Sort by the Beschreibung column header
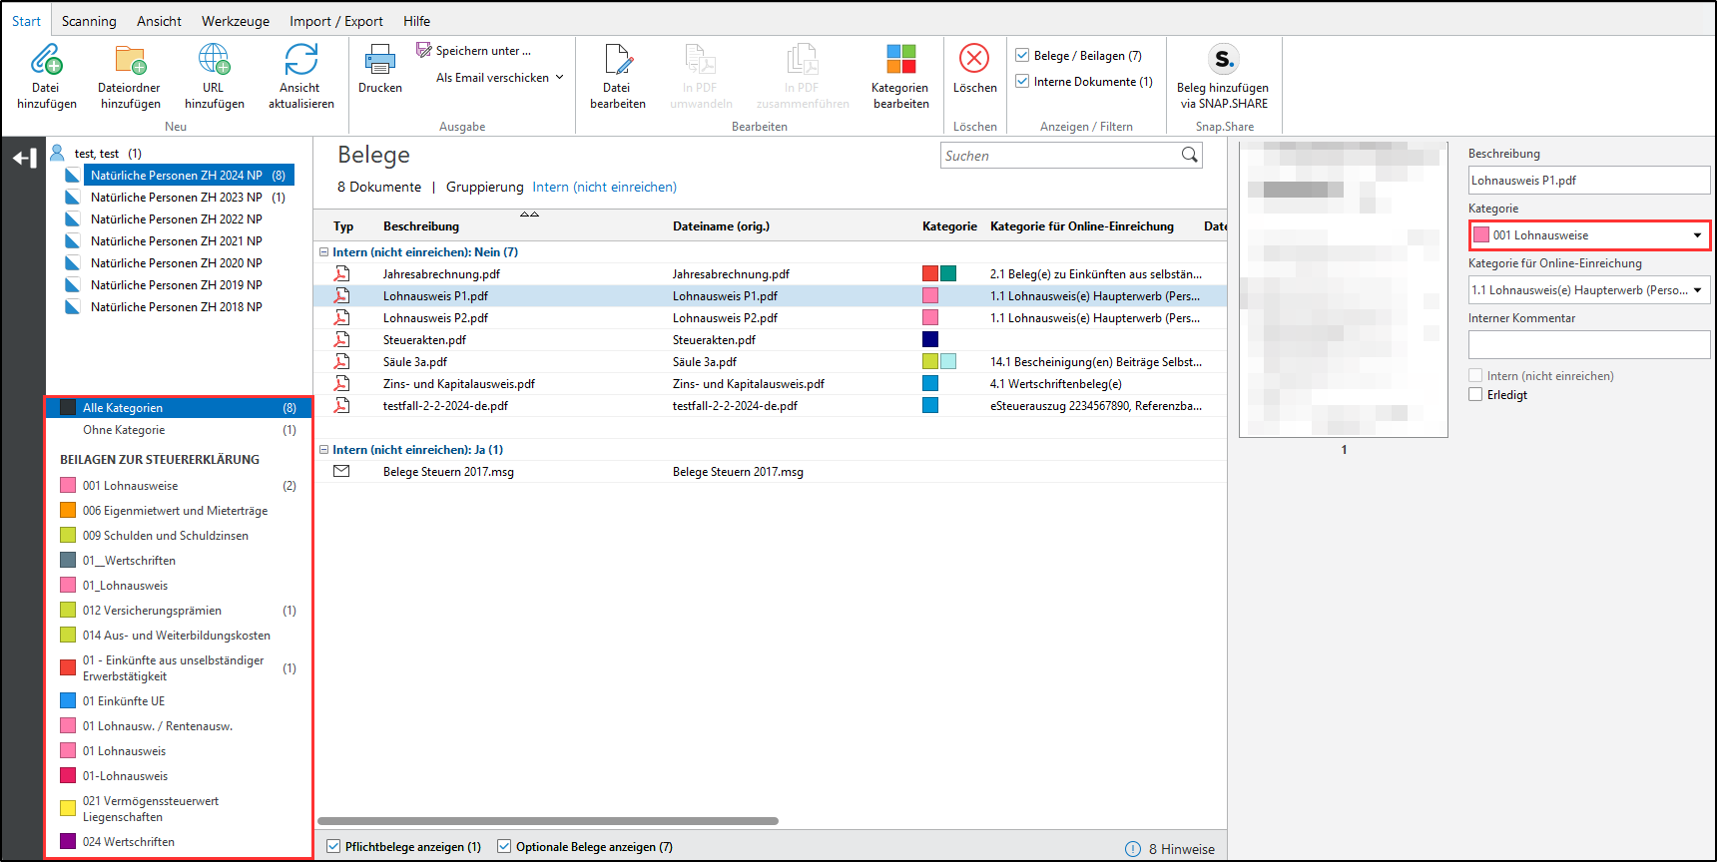Viewport: 1717px width, 862px height. pyautogui.click(x=421, y=226)
